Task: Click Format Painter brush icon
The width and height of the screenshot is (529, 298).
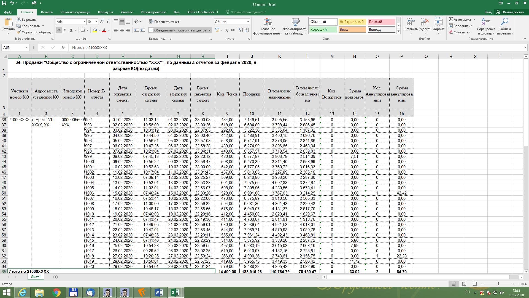Action: pos(19,32)
